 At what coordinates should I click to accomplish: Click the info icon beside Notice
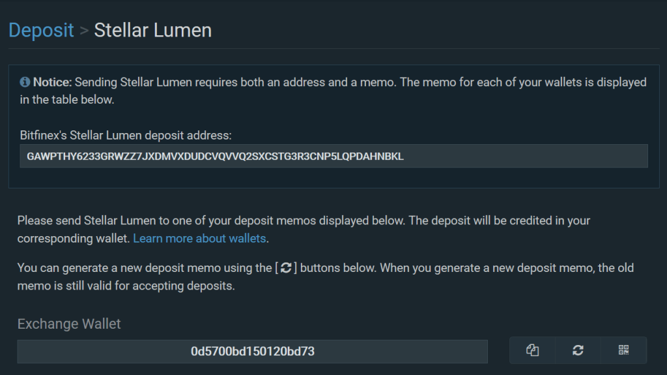pyautogui.click(x=25, y=82)
